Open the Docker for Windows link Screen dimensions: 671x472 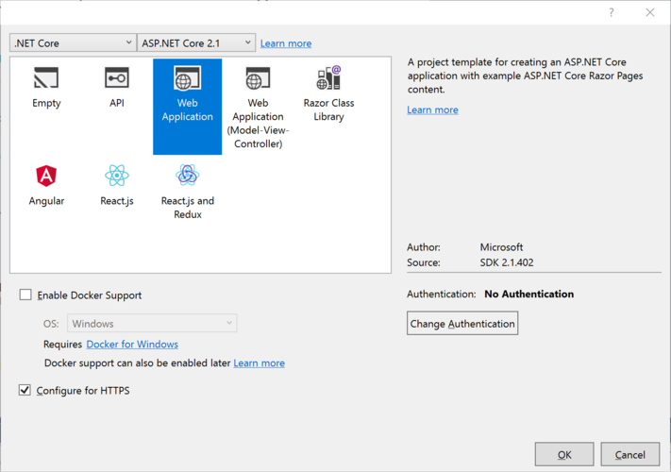coord(132,345)
